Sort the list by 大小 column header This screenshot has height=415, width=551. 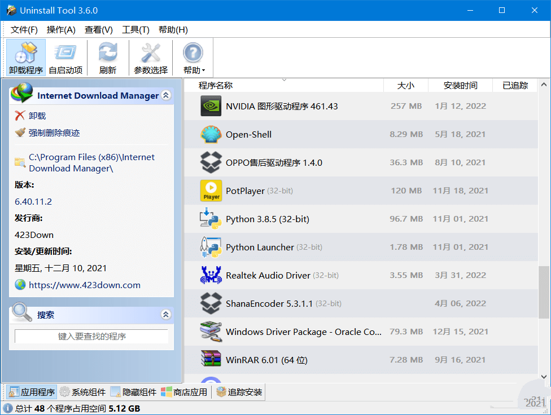405,86
